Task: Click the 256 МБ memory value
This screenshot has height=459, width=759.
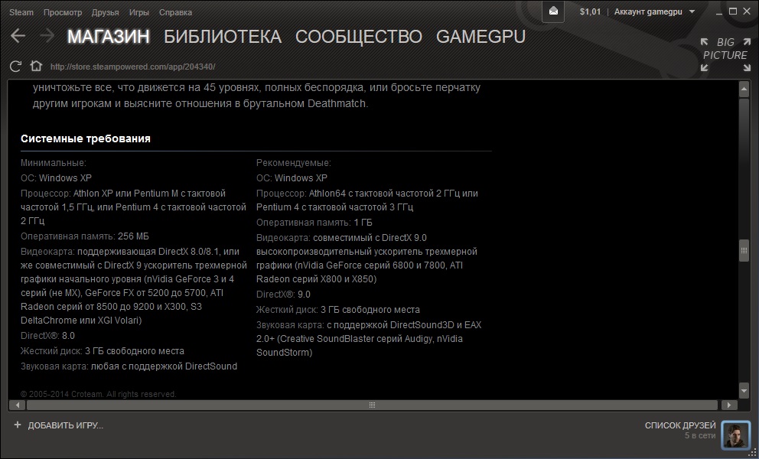Action: coord(133,236)
